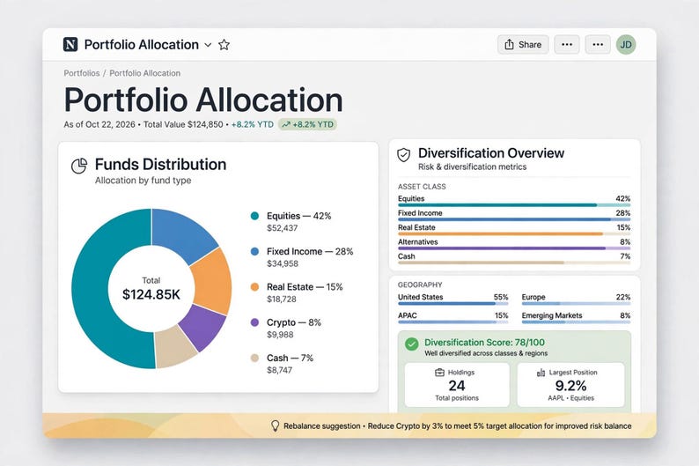Viewport: 699px width, 466px height.
Task: Star this page as favorite
Action: pyautogui.click(x=224, y=45)
